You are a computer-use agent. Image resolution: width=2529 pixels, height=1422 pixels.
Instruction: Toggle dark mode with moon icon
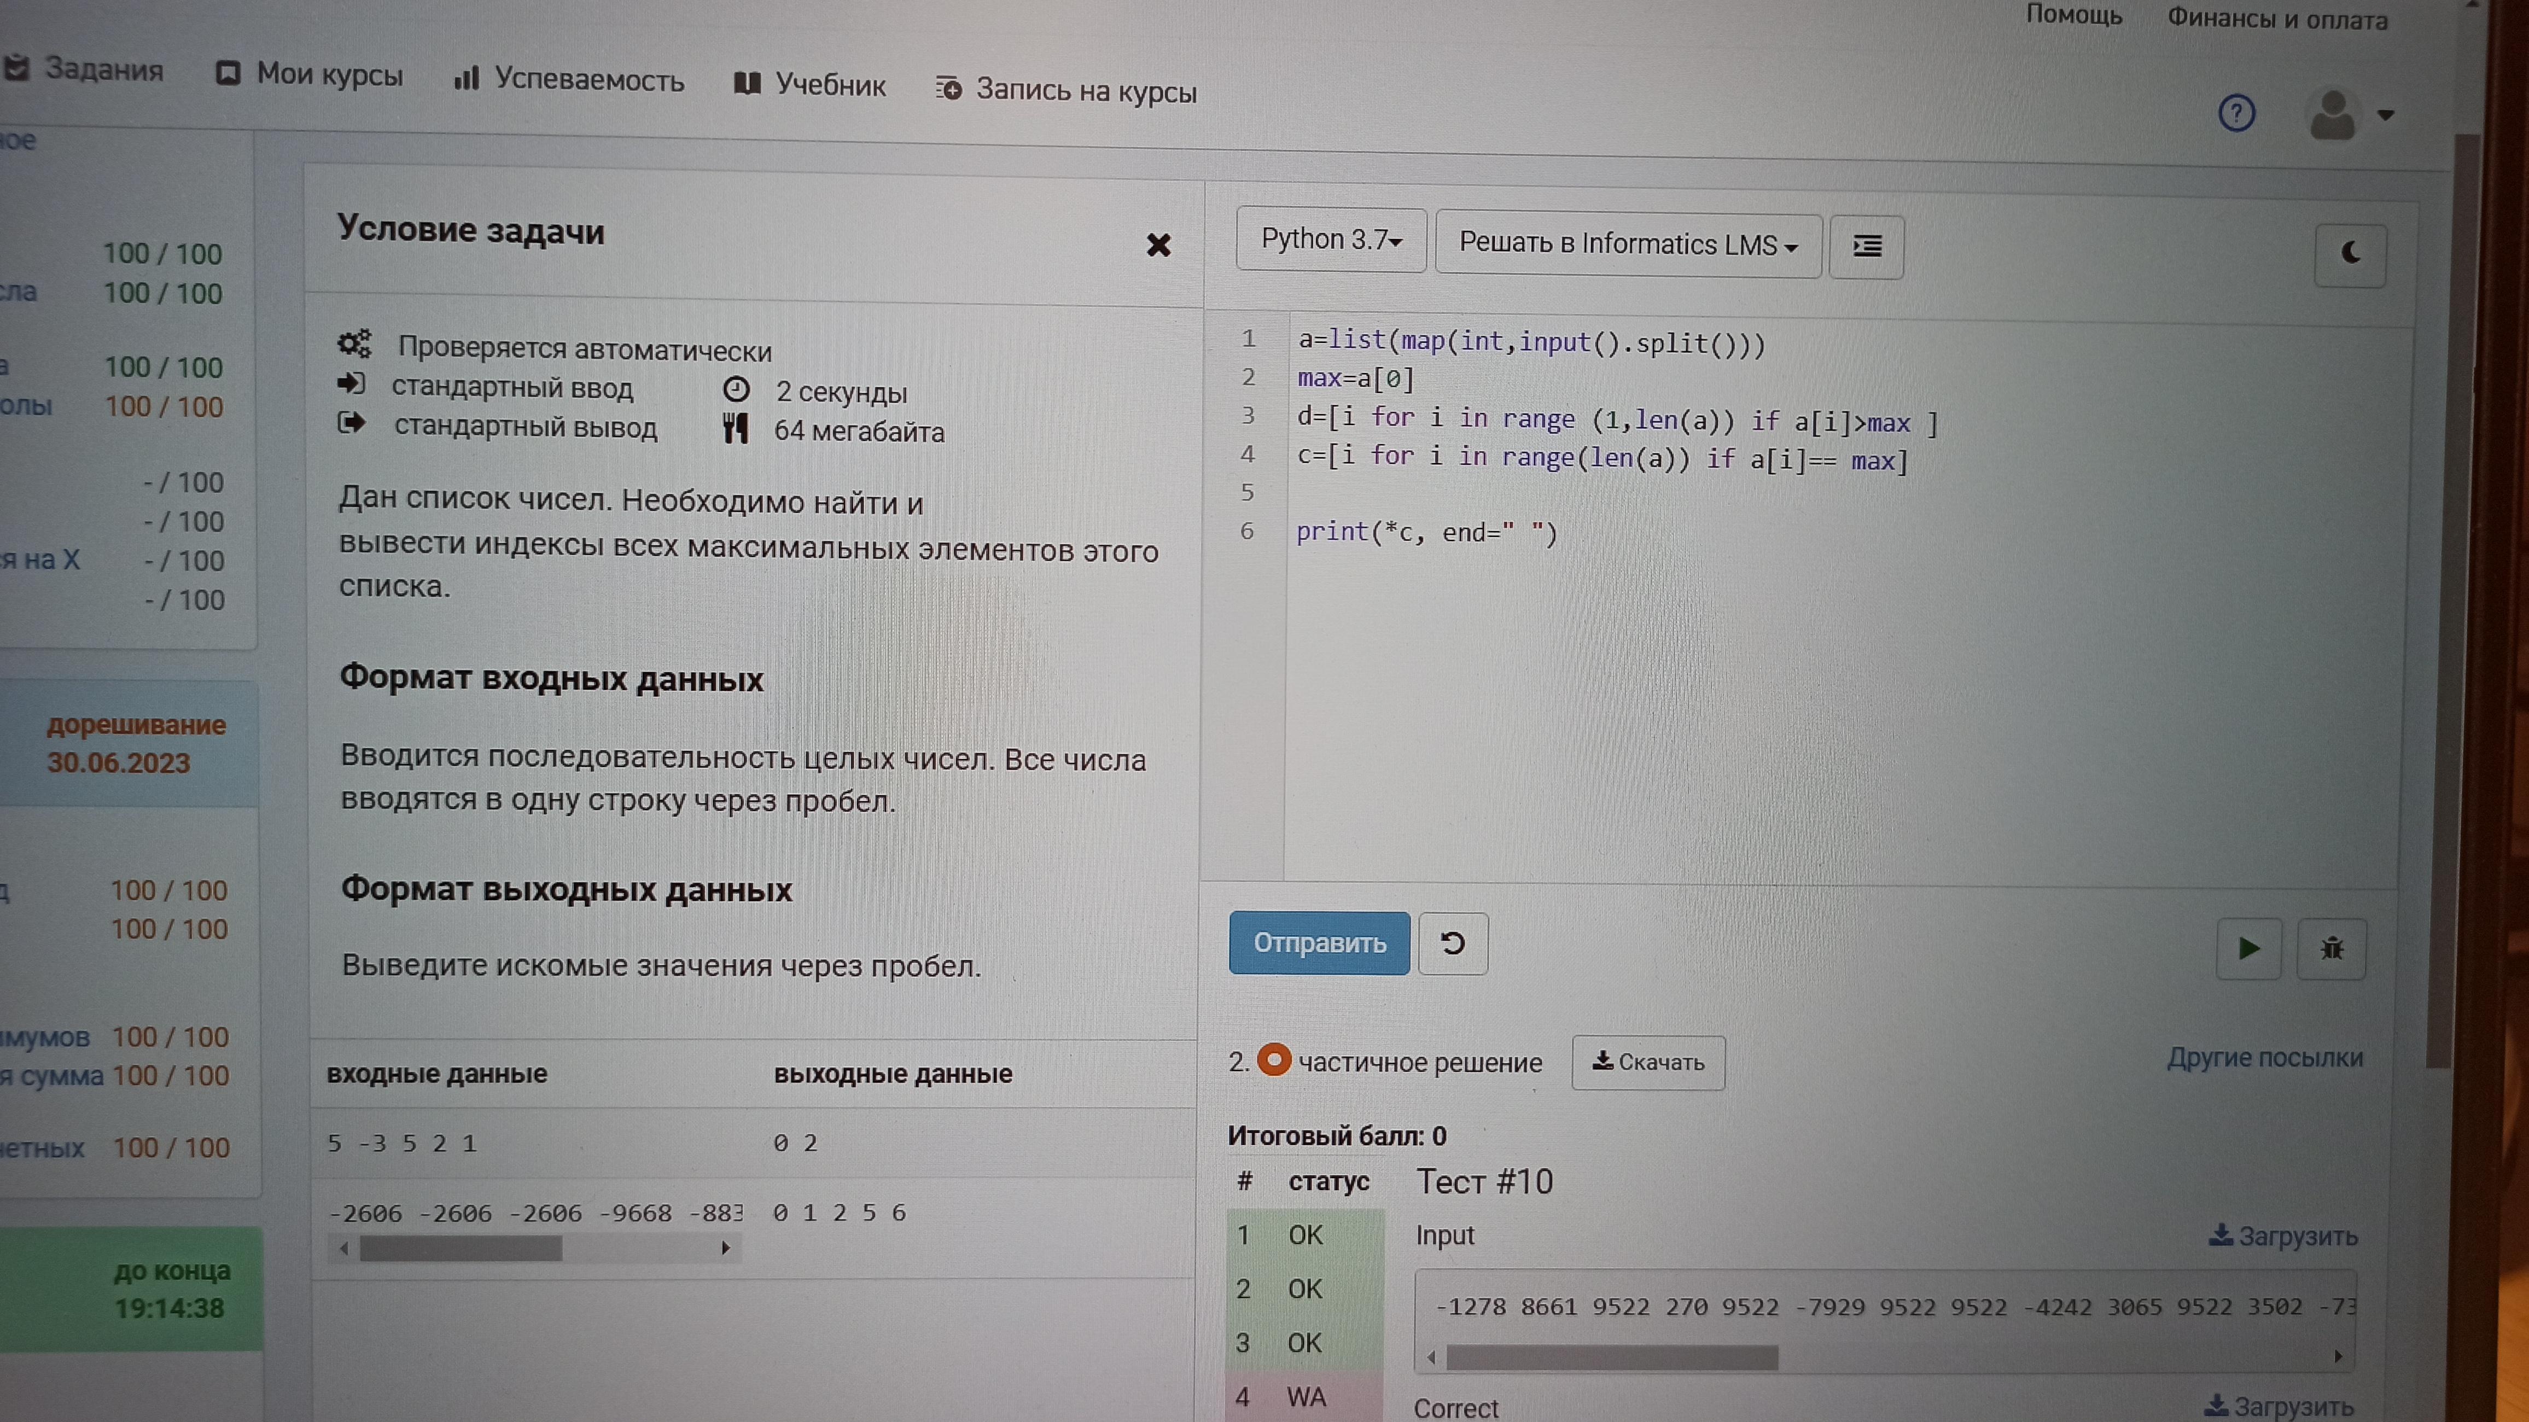(x=2350, y=254)
